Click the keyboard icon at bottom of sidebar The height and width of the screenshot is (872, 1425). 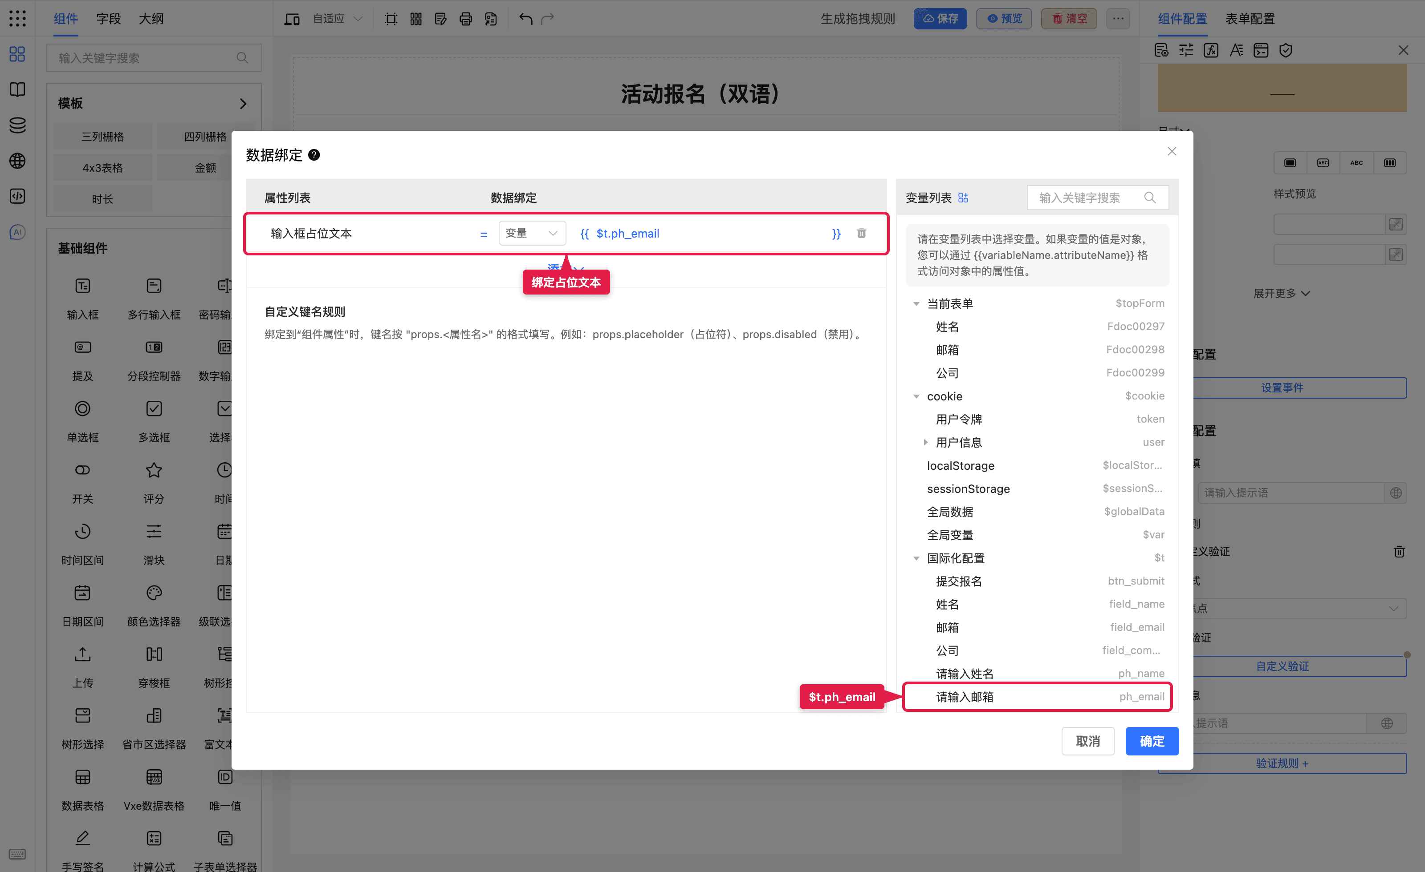click(17, 854)
